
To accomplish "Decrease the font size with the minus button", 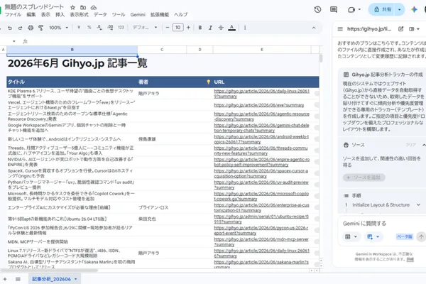I will click(168, 28).
